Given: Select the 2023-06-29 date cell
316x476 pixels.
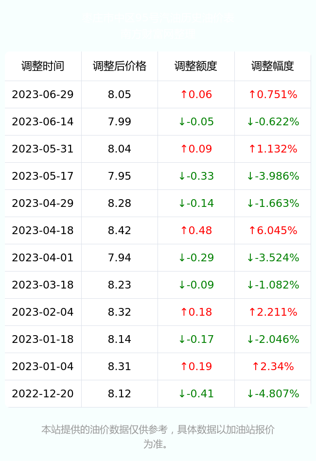Looking at the screenshot, I should [x=43, y=94].
